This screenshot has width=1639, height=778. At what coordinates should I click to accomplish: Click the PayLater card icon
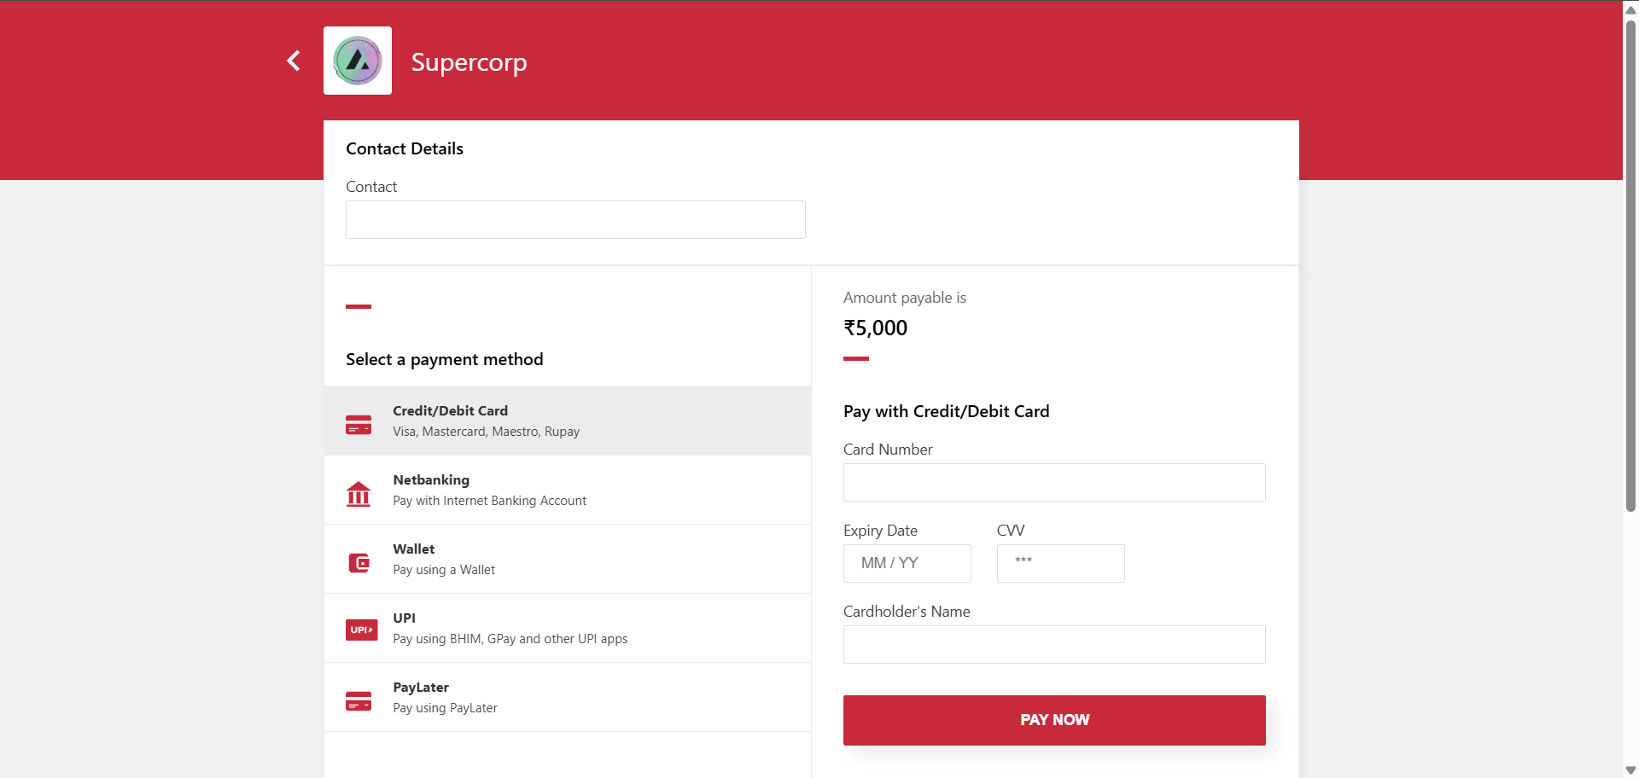pyautogui.click(x=359, y=700)
